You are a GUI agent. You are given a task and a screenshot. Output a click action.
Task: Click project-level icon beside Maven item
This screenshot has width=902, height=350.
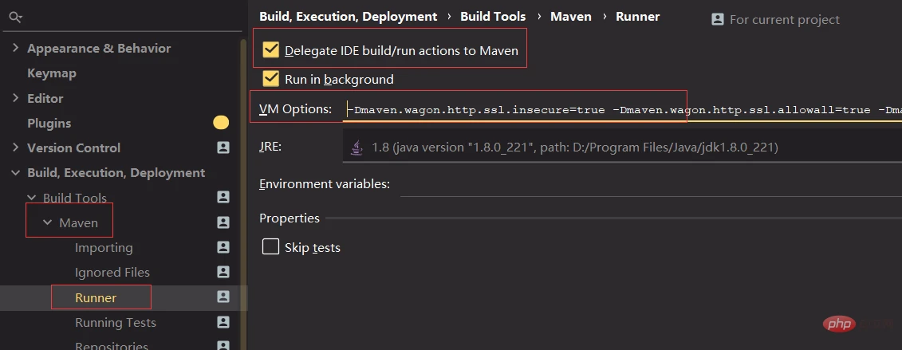[x=223, y=222]
